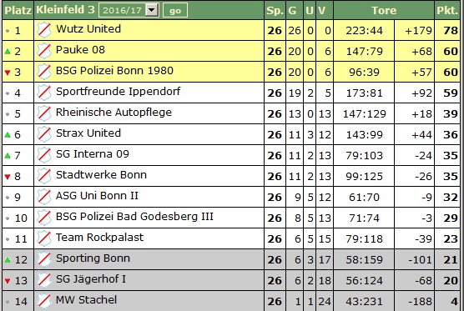Click the BSG Polizei Bonn 1980 crest
The width and height of the screenshot is (464, 311).
(44, 72)
